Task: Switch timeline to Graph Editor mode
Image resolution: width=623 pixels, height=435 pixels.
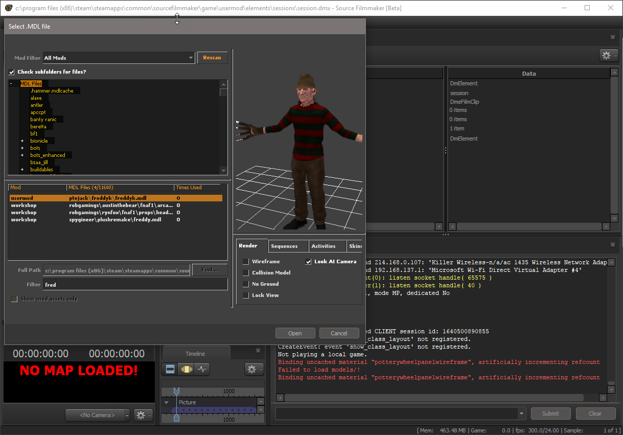Action: pyautogui.click(x=202, y=369)
